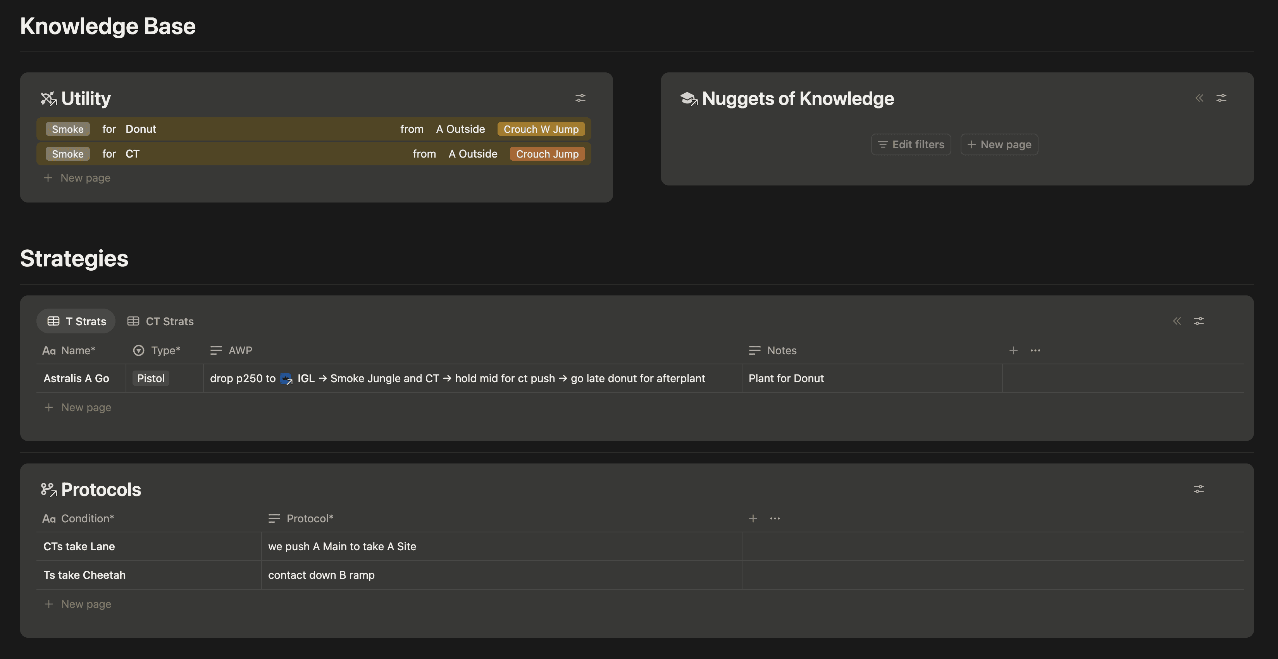Add a New page under Utility
Screen dimensions: 1278x659
click(x=77, y=177)
